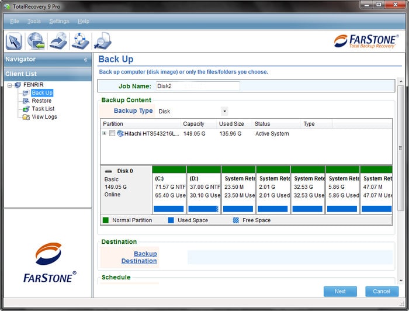Click the globe backup toolbar icon
The width and height of the screenshot is (409, 311).
[x=36, y=41]
